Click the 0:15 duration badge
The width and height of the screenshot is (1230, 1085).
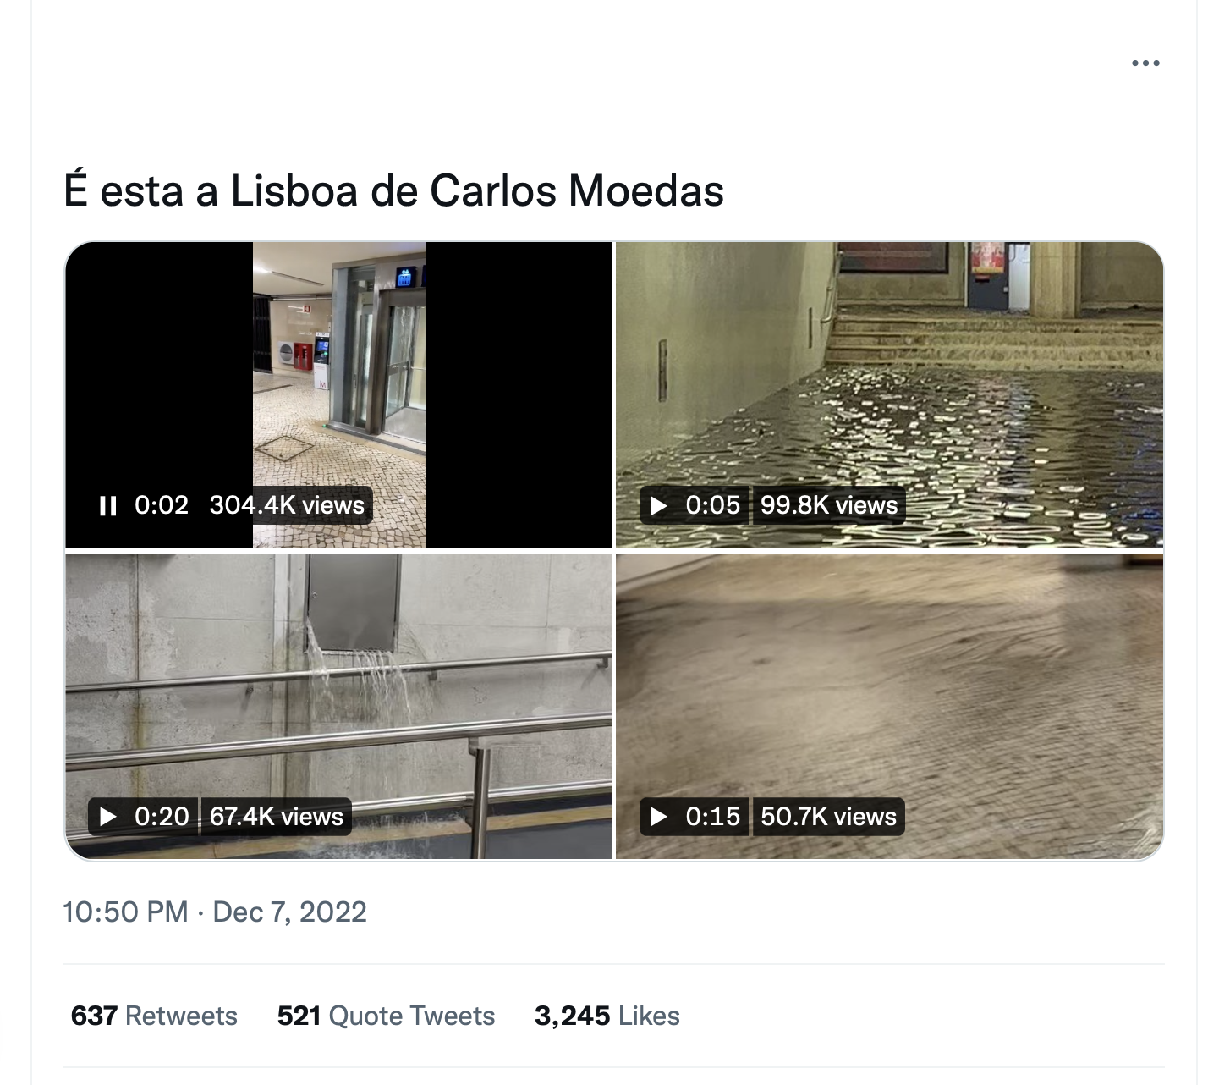point(712,817)
